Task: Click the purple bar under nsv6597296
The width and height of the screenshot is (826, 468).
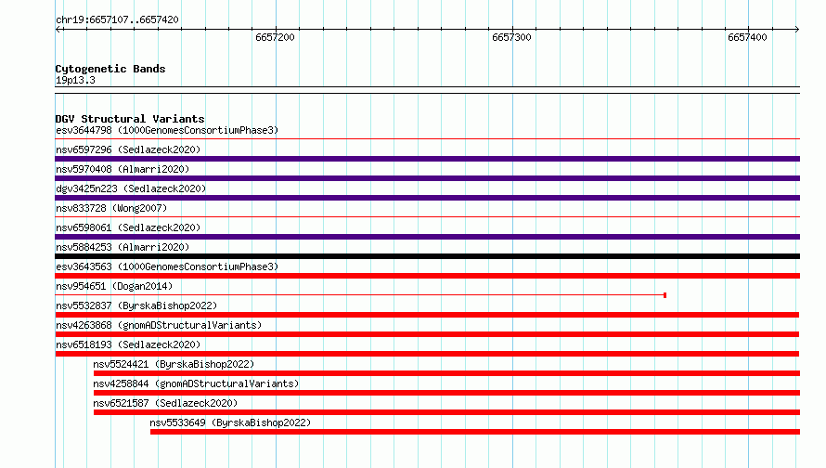Action: (x=427, y=159)
